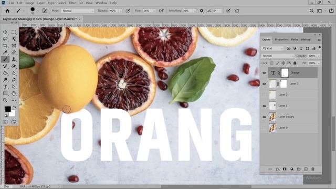Hide Layer 0 copy visibility eye
This screenshot has height=189, width=336.
click(x=264, y=117)
